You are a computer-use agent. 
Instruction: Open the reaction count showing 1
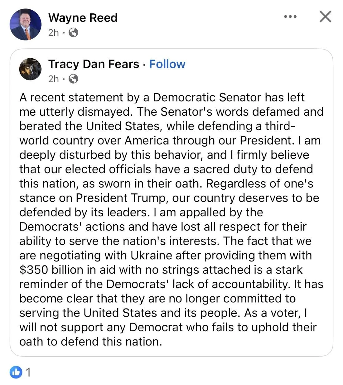[x=28, y=372]
